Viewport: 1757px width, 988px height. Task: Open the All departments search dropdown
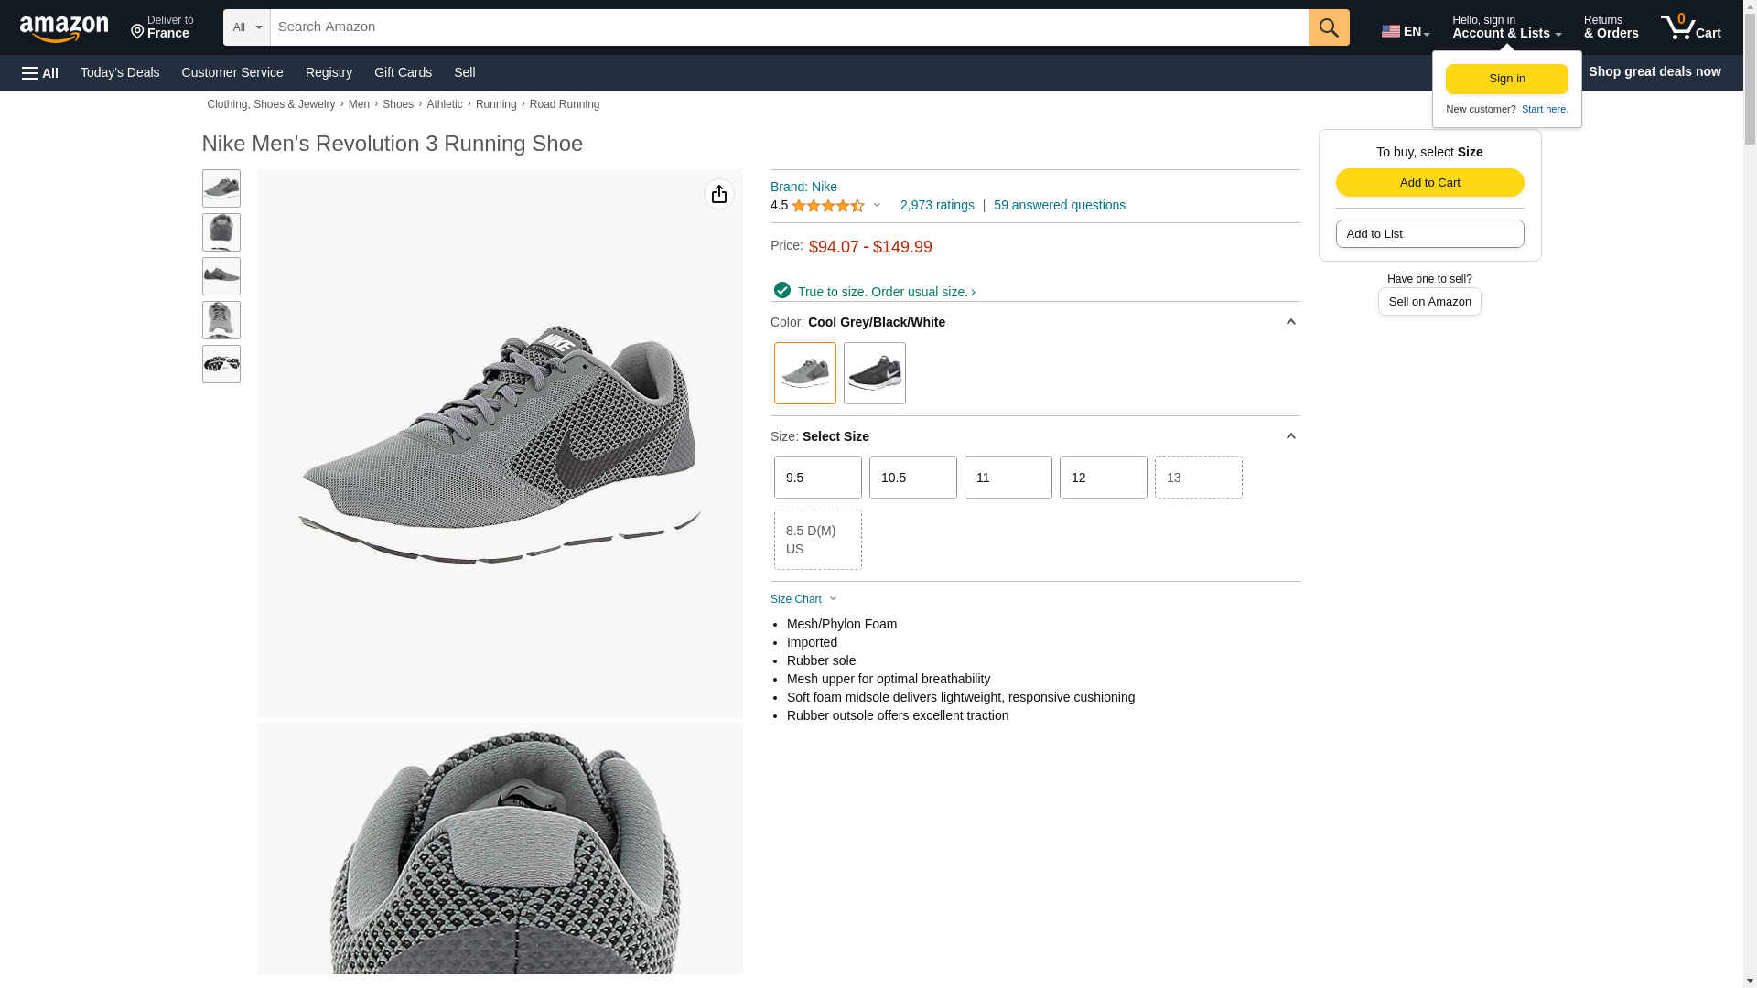(x=247, y=27)
